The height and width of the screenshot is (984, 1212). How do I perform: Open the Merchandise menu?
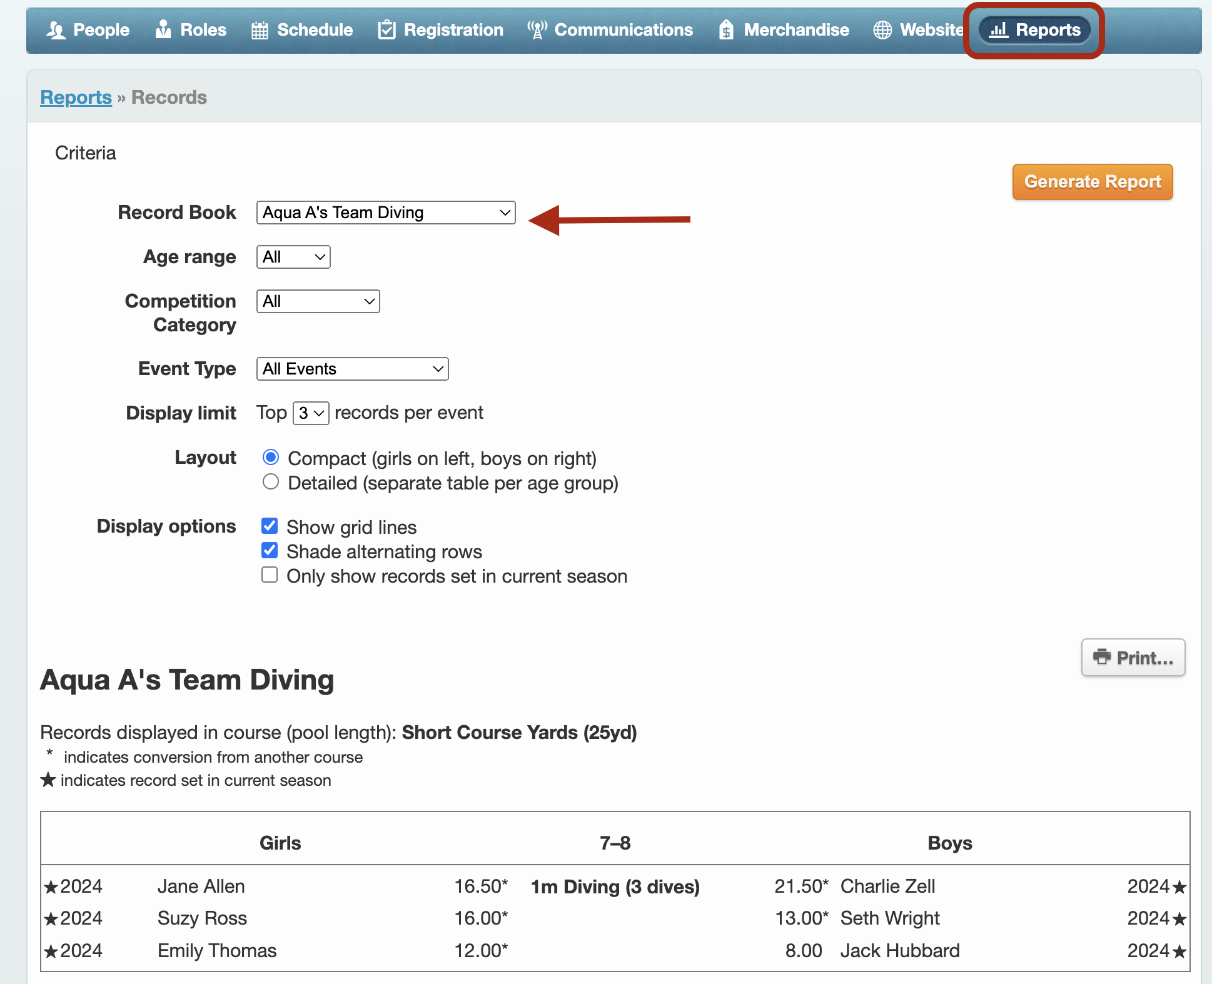pyautogui.click(x=784, y=30)
